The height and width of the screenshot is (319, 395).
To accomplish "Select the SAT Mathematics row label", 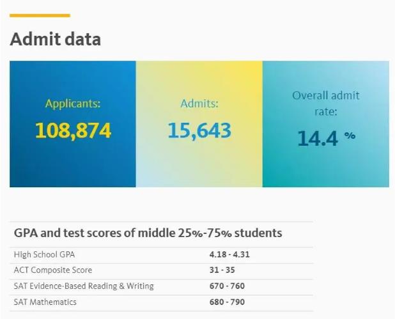I will click(45, 302).
